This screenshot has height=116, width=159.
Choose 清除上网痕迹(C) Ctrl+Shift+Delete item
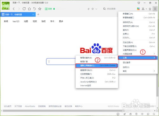pos(96,66)
